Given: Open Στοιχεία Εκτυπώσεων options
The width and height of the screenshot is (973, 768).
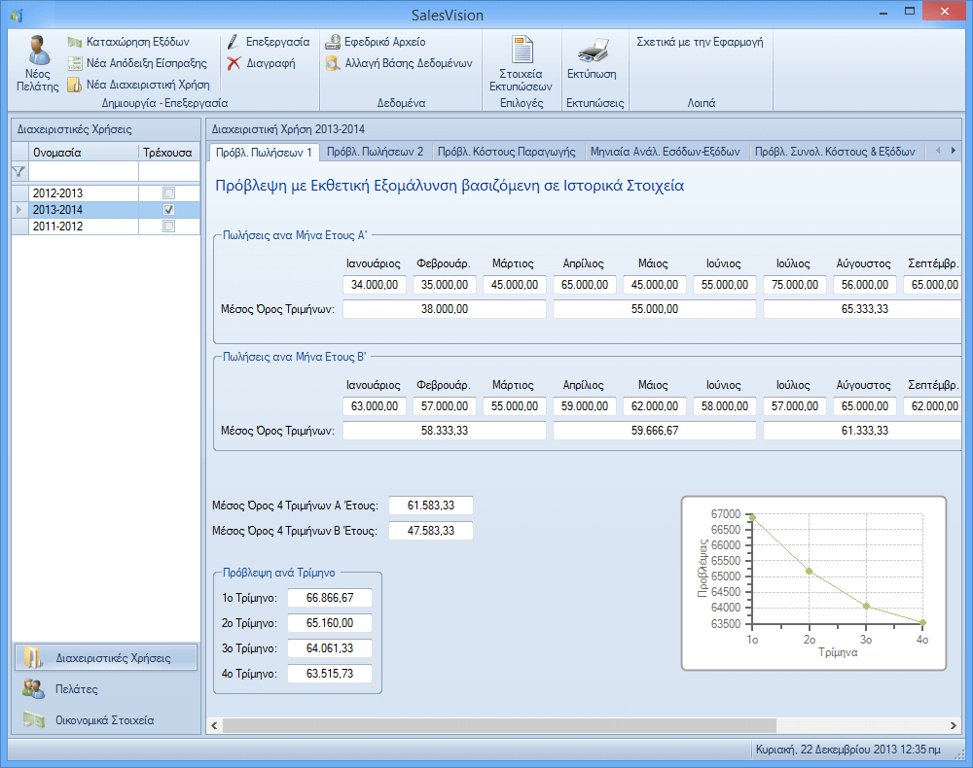Looking at the screenshot, I should pyautogui.click(x=522, y=52).
